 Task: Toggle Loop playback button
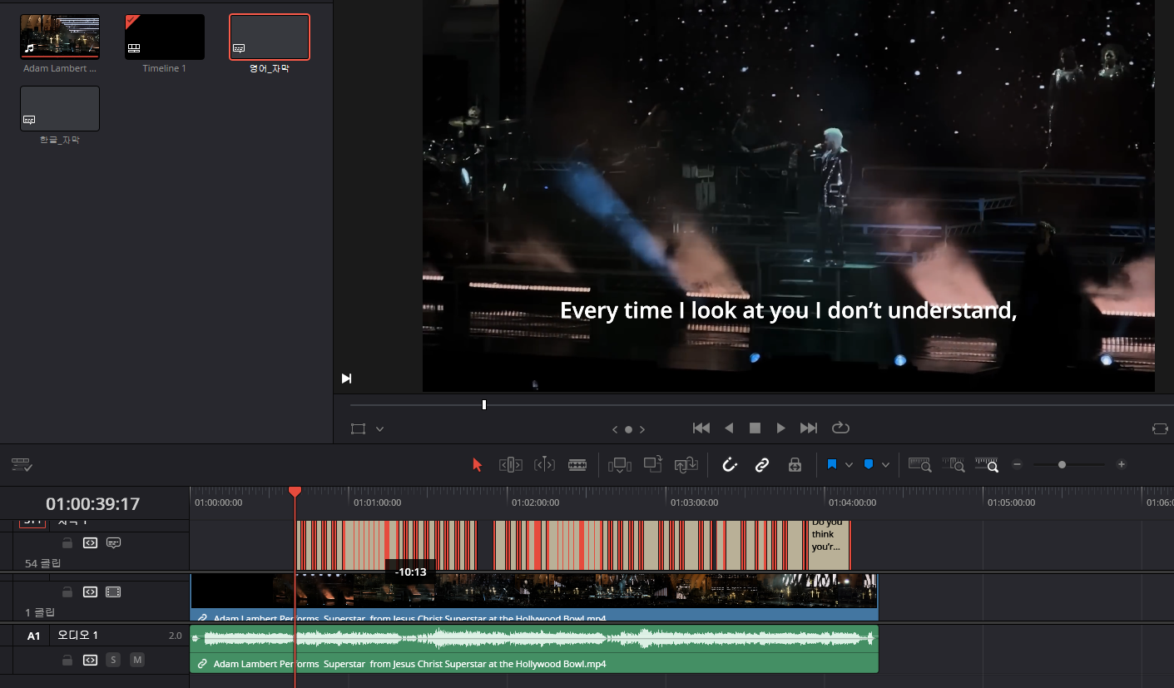point(840,428)
